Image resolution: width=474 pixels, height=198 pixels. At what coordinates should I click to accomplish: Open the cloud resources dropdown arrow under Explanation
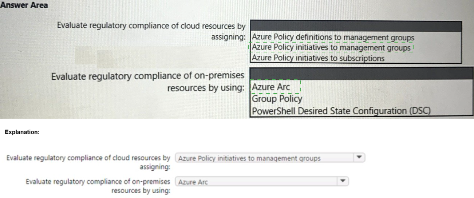359,158
